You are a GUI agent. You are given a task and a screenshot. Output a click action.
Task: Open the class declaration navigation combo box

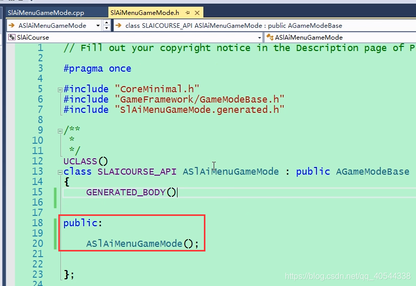point(265,26)
